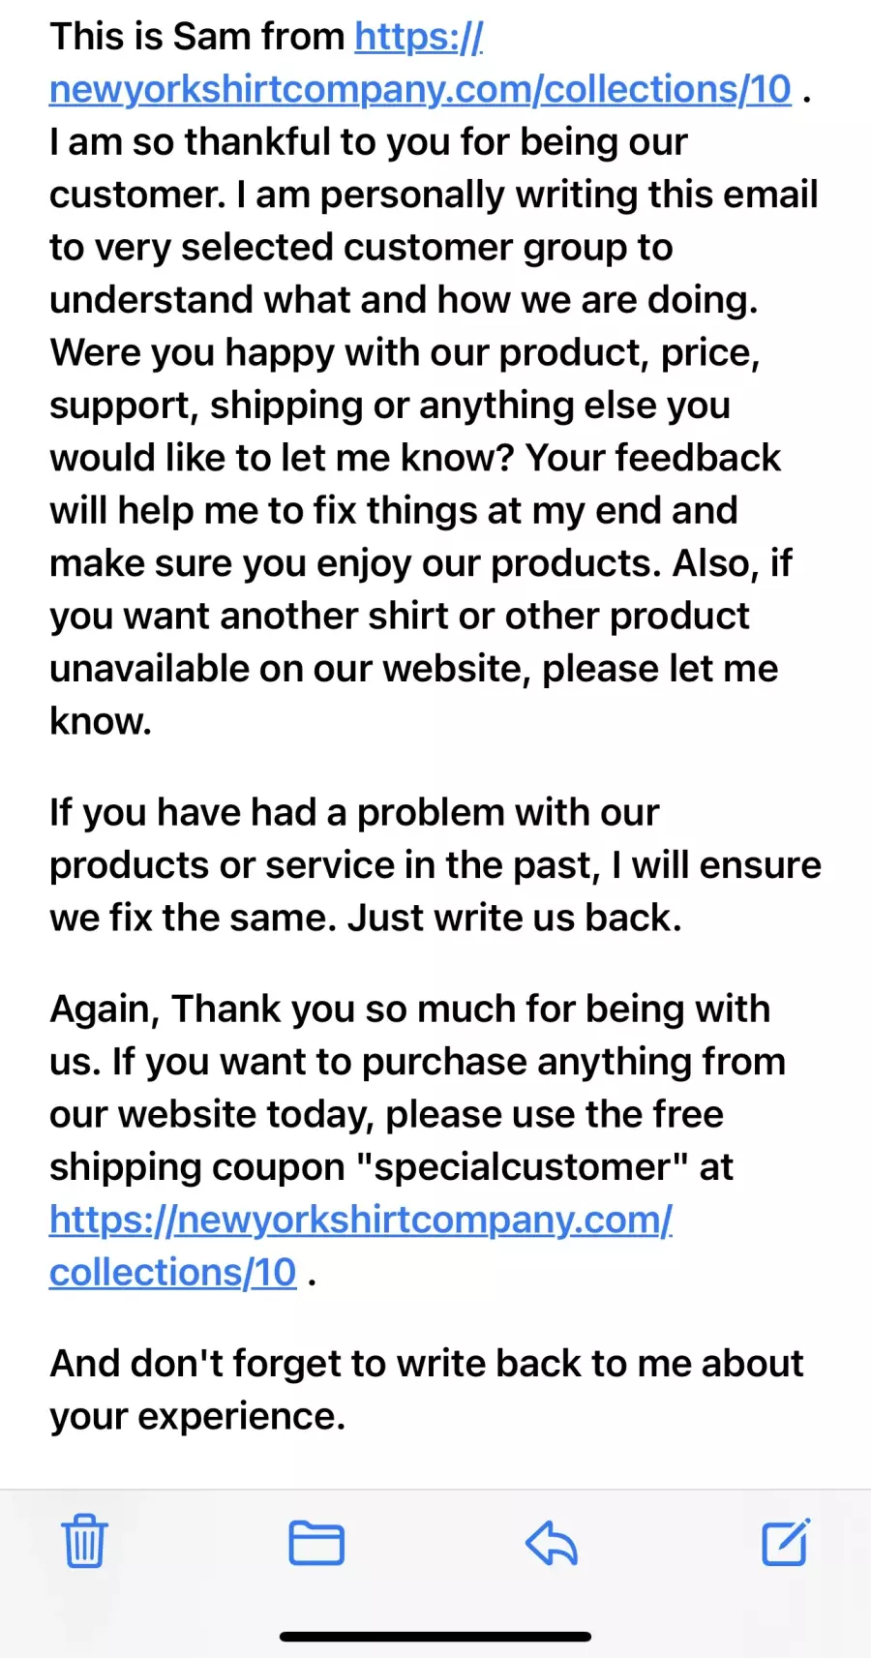Tap the 'This is Sam from' opening text
Screen dimensions: 871x1658
(x=197, y=37)
